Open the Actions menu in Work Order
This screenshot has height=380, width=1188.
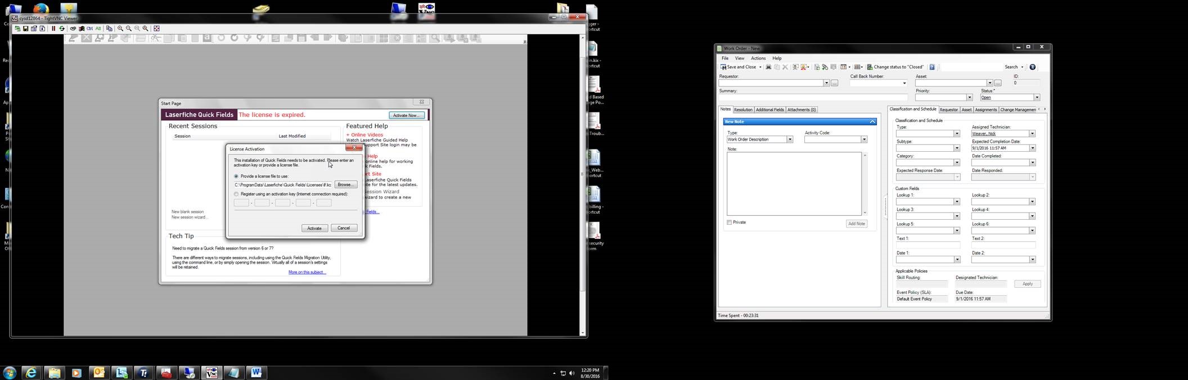[x=758, y=58]
